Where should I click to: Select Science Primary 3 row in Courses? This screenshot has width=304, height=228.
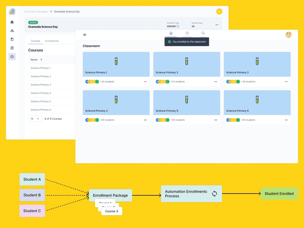pos(52,85)
